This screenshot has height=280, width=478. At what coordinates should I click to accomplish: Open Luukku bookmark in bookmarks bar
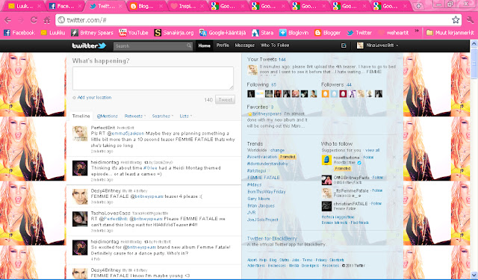click(x=53, y=33)
